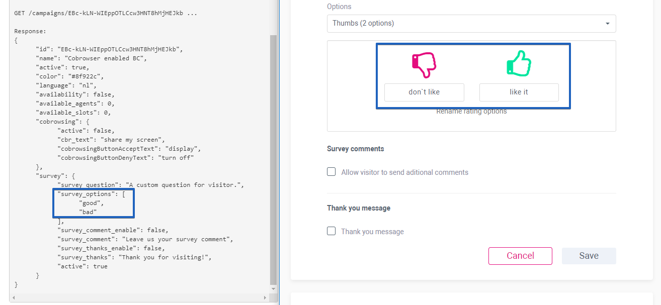Click the "available_slots": 0 line
Screen dimensions: 661x305
[75, 113]
